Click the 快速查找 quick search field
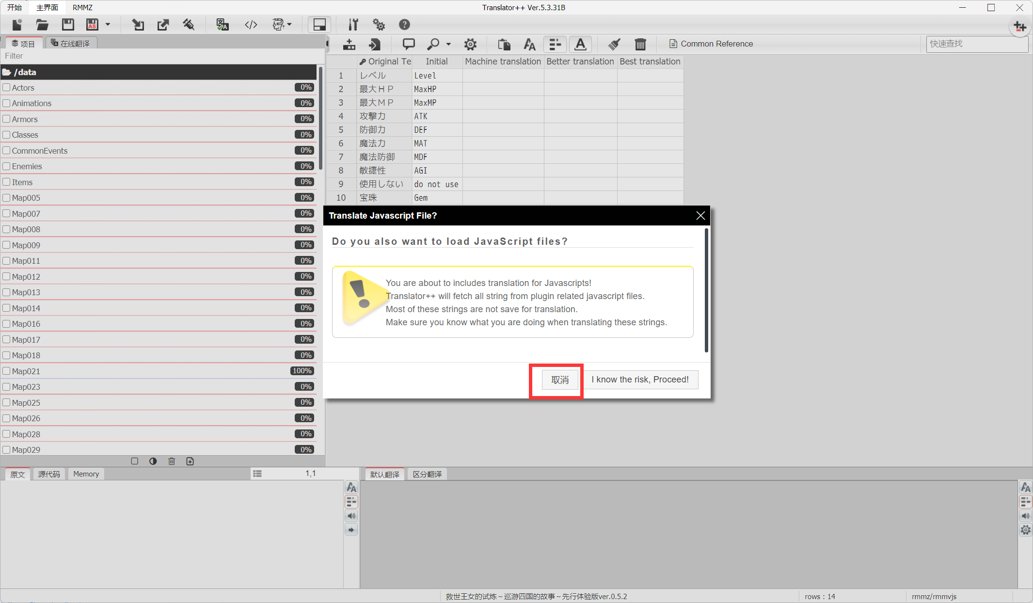 (976, 44)
